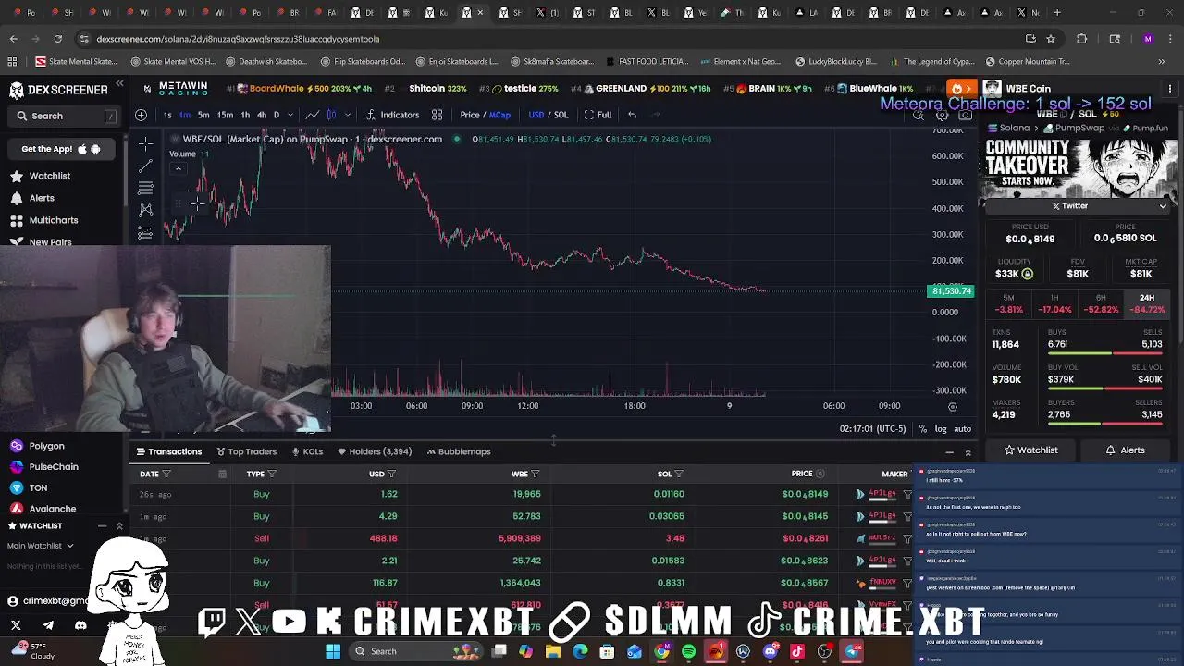Select the trend line drawing tool
1184x666 pixels.
(145, 166)
